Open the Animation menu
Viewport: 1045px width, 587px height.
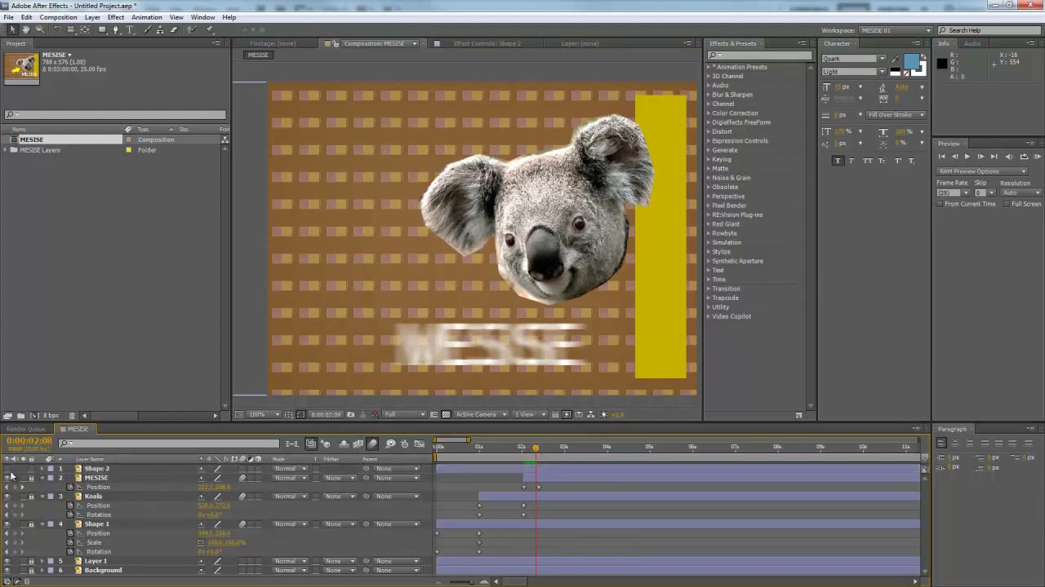(146, 17)
